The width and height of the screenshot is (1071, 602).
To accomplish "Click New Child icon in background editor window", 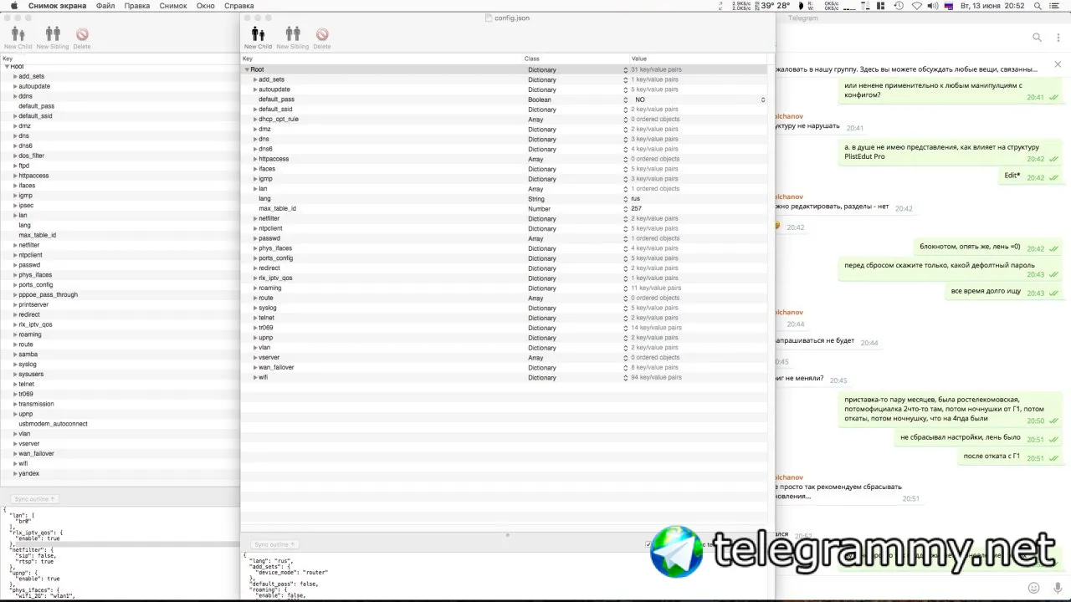I will [18, 34].
